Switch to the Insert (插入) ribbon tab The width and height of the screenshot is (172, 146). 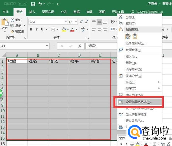pyautogui.click(x=32, y=12)
